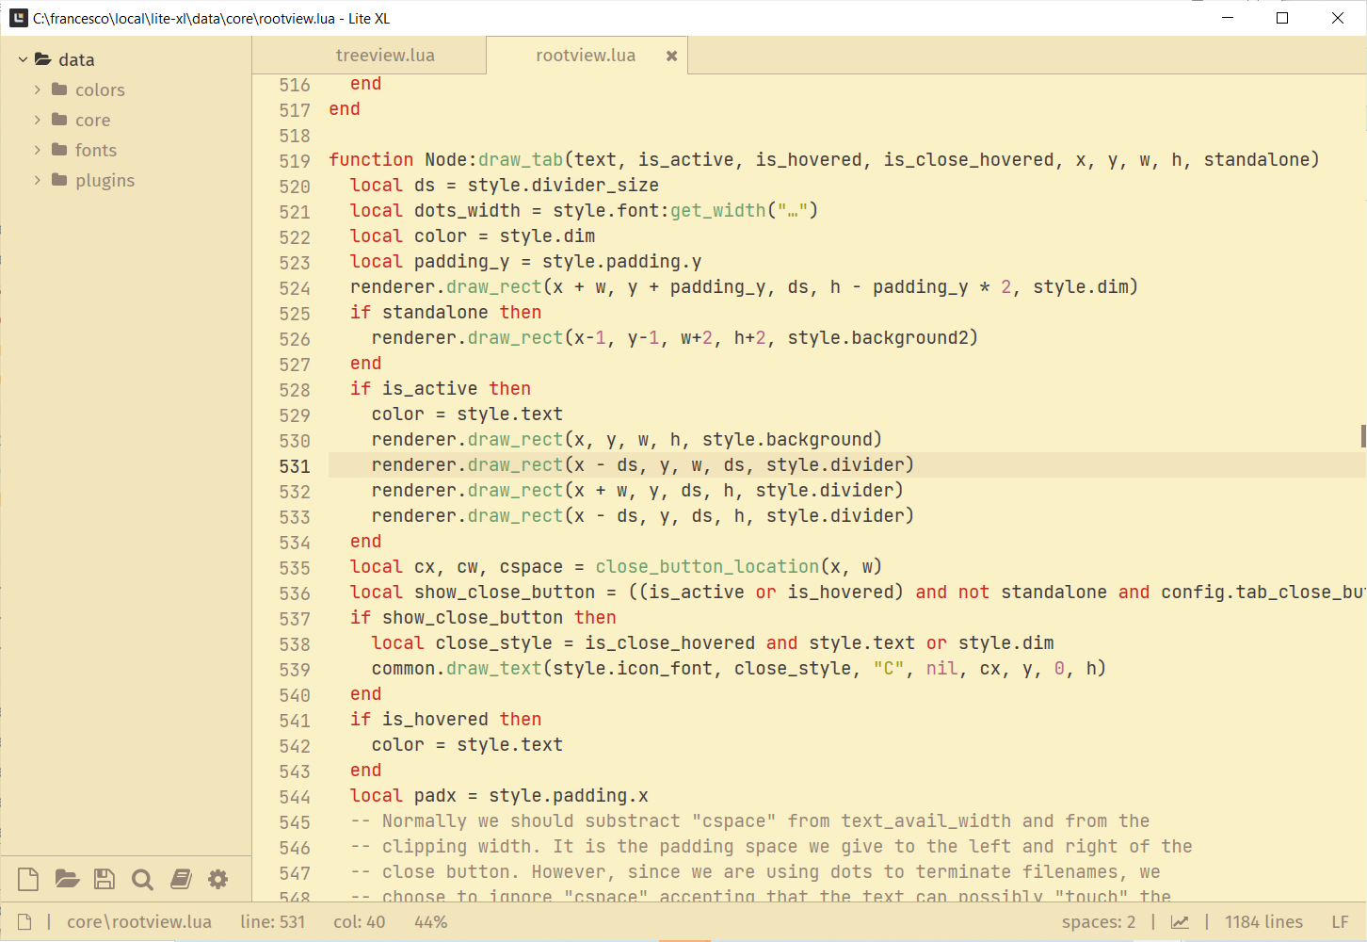This screenshot has height=942, width=1367.
Task: Click 'style.background2' on line 526
Action: coord(878,338)
